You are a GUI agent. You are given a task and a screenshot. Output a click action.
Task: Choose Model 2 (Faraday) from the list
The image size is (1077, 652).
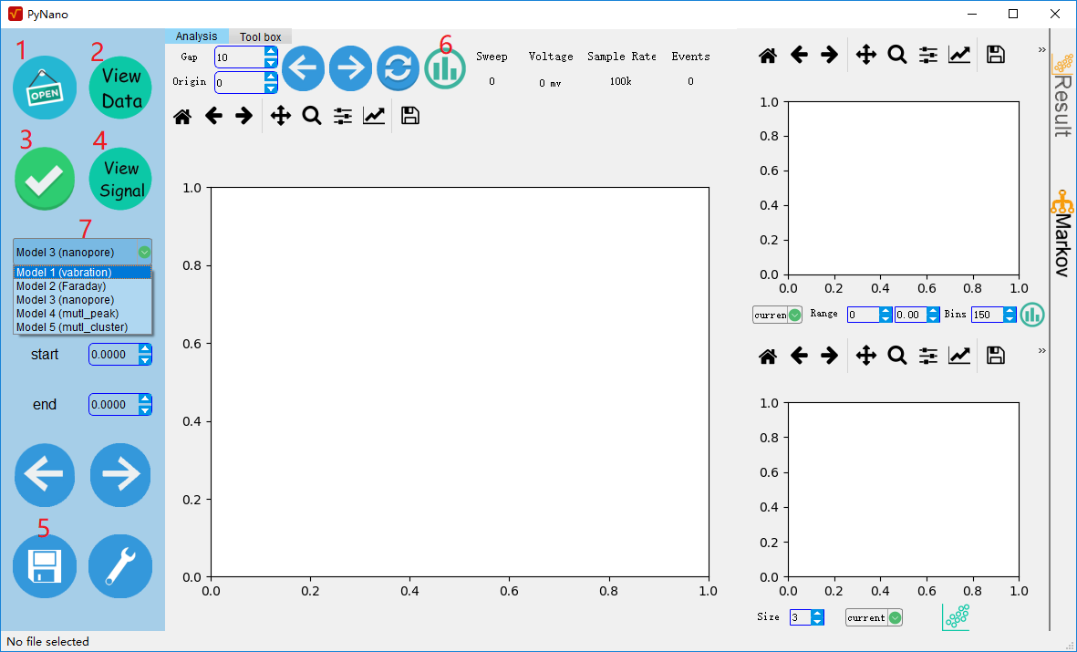point(82,286)
